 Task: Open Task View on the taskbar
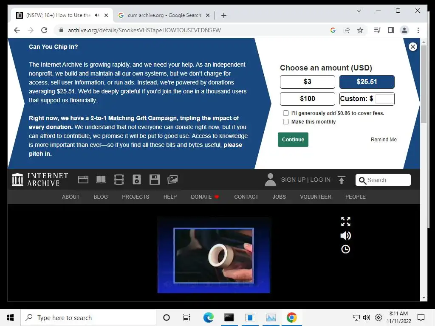tap(187, 318)
